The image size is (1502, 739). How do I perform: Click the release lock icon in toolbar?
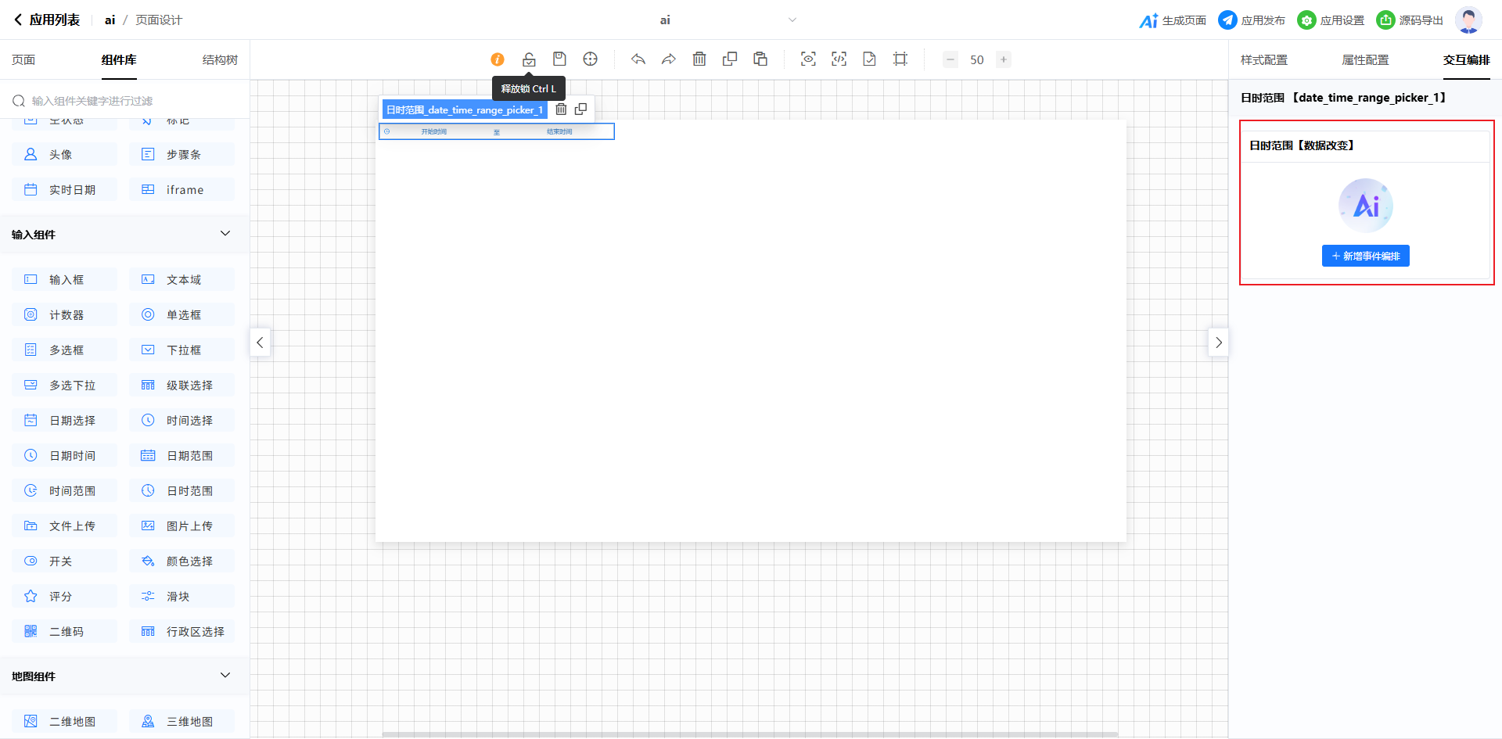pos(529,59)
